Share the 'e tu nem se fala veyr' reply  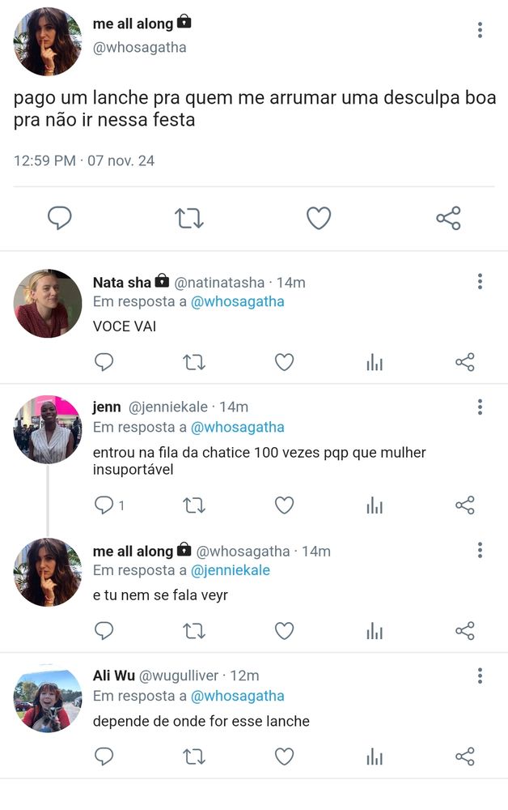point(465,631)
